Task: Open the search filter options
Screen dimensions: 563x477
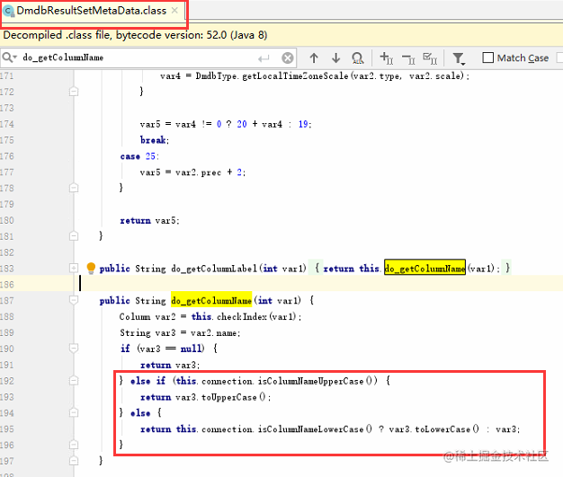Action: [x=459, y=58]
